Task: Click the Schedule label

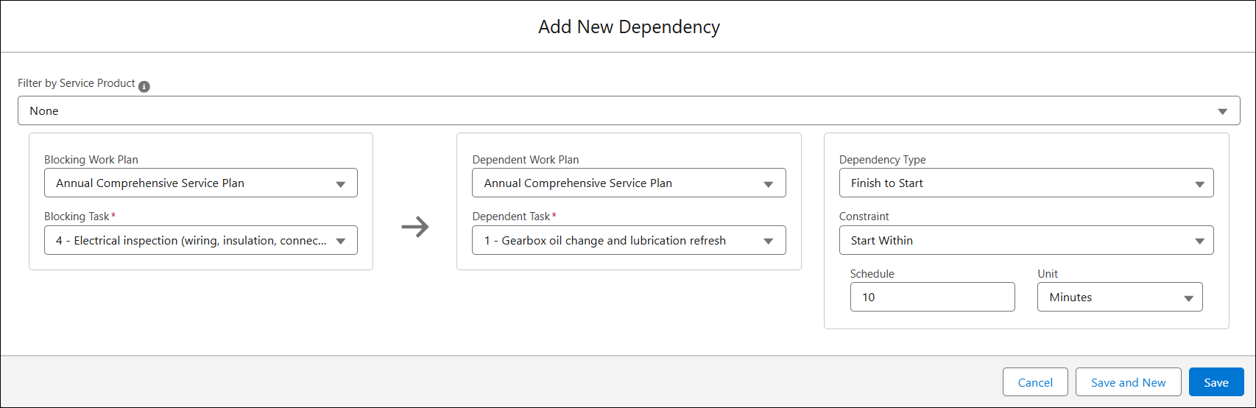Action: pos(872,273)
